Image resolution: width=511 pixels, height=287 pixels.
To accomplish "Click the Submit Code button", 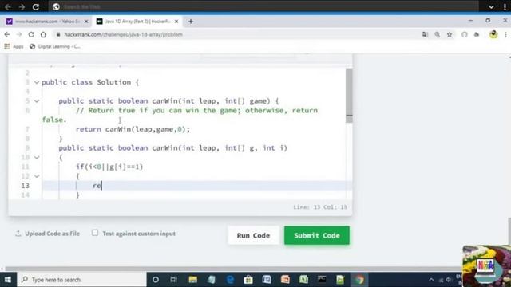I will (317, 235).
